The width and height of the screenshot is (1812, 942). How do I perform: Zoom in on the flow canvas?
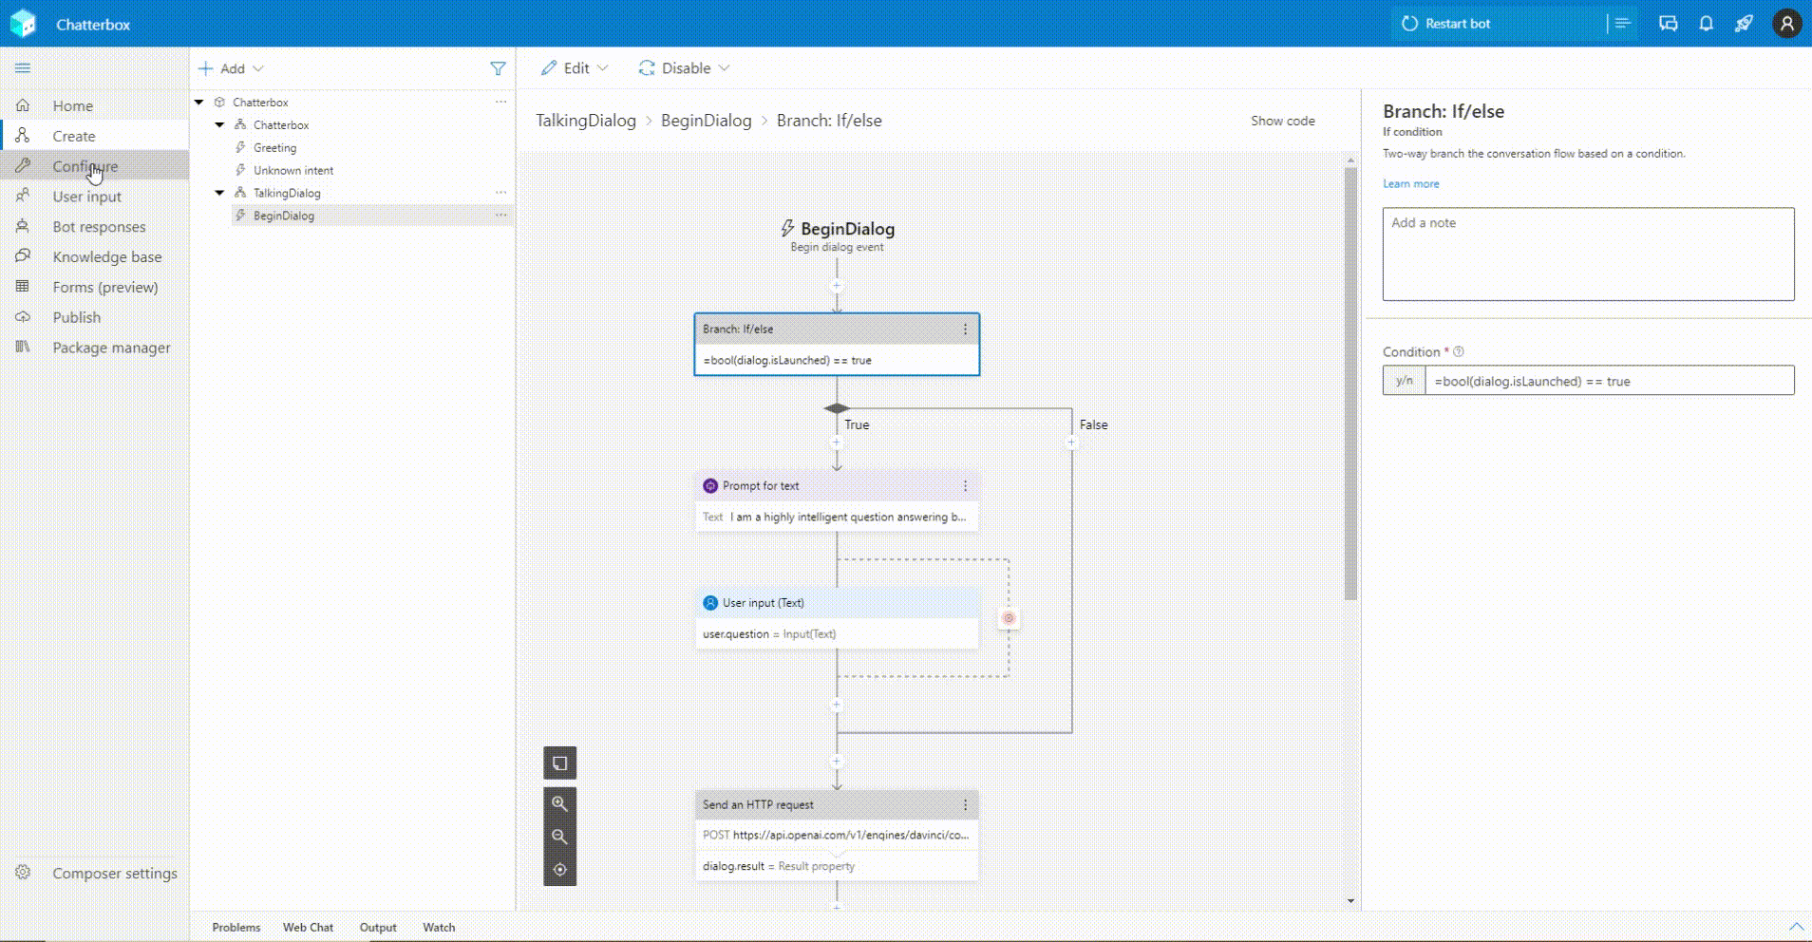click(x=560, y=804)
